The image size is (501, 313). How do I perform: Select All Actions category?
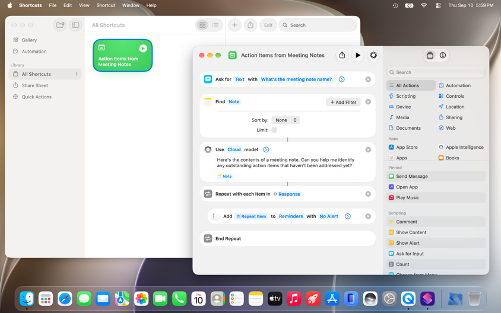(411, 85)
